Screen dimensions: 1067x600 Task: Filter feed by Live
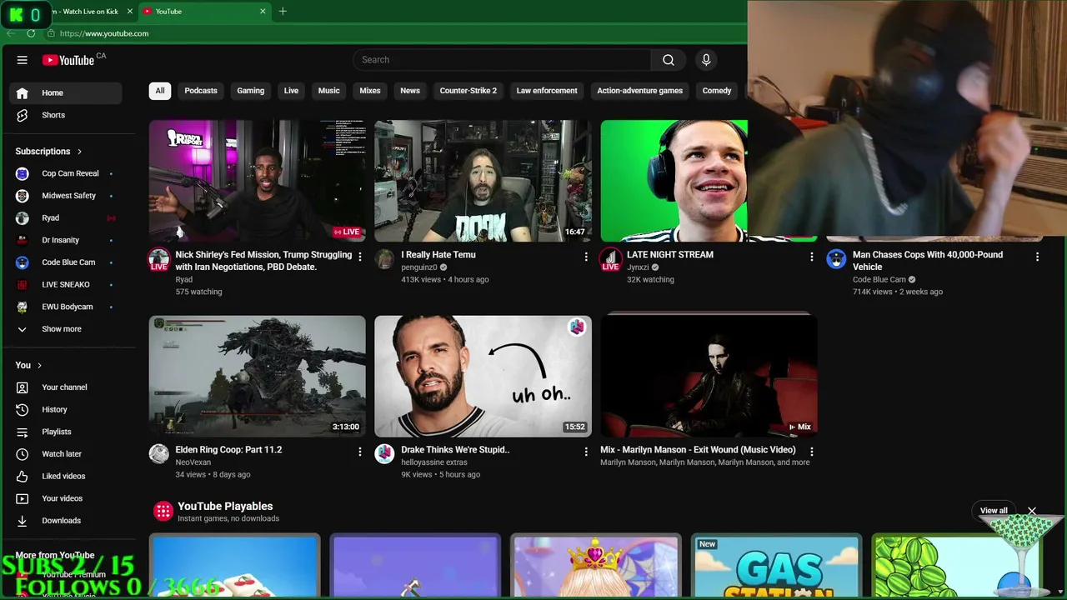point(291,91)
